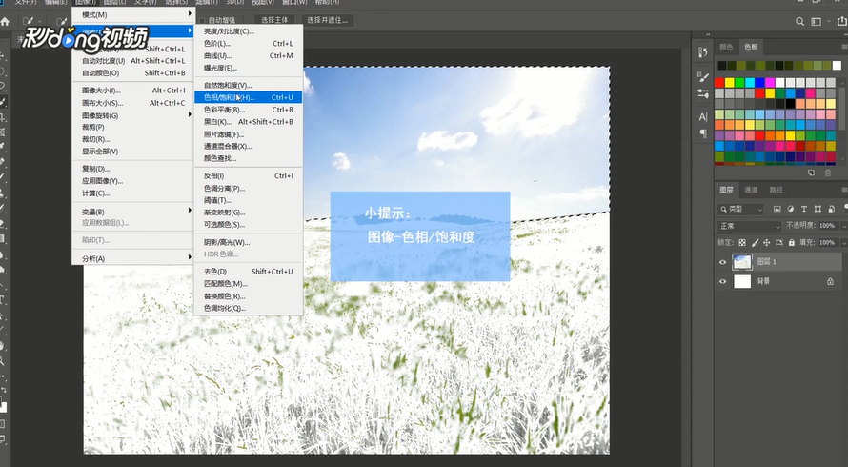Open the 不透明度 slider arrow

tap(842, 226)
